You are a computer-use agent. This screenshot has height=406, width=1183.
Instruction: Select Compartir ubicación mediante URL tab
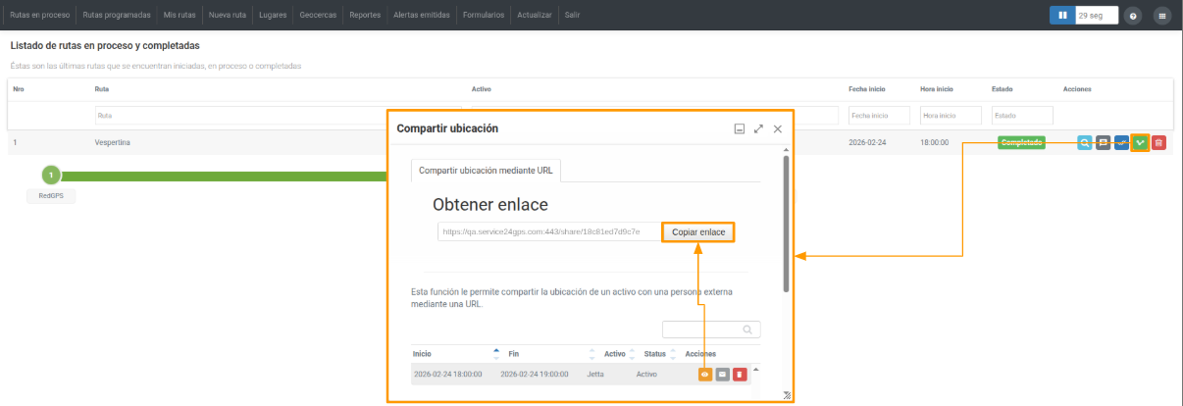click(486, 170)
